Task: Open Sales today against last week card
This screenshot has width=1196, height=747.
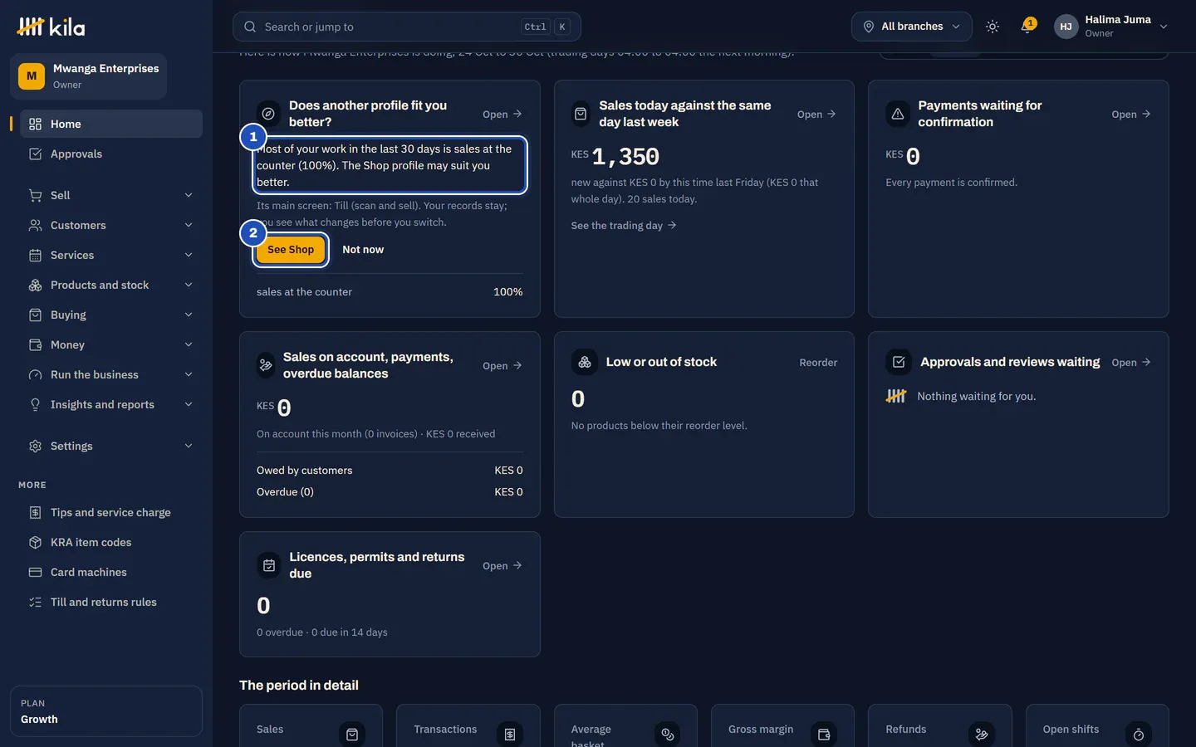Action: [816, 115]
